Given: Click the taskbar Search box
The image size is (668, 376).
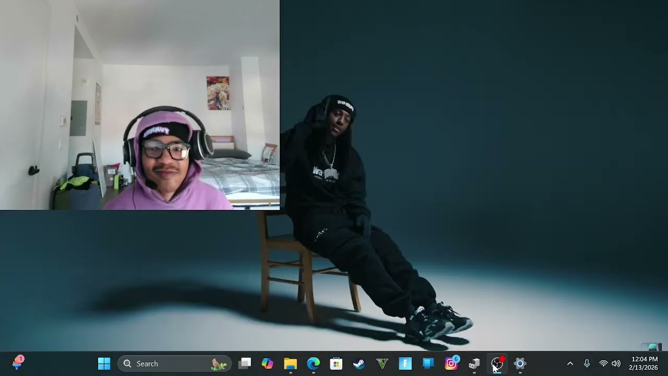Looking at the screenshot, I should point(175,363).
